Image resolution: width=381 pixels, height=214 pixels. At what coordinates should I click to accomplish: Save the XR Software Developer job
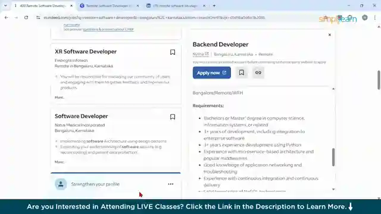pos(173,52)
